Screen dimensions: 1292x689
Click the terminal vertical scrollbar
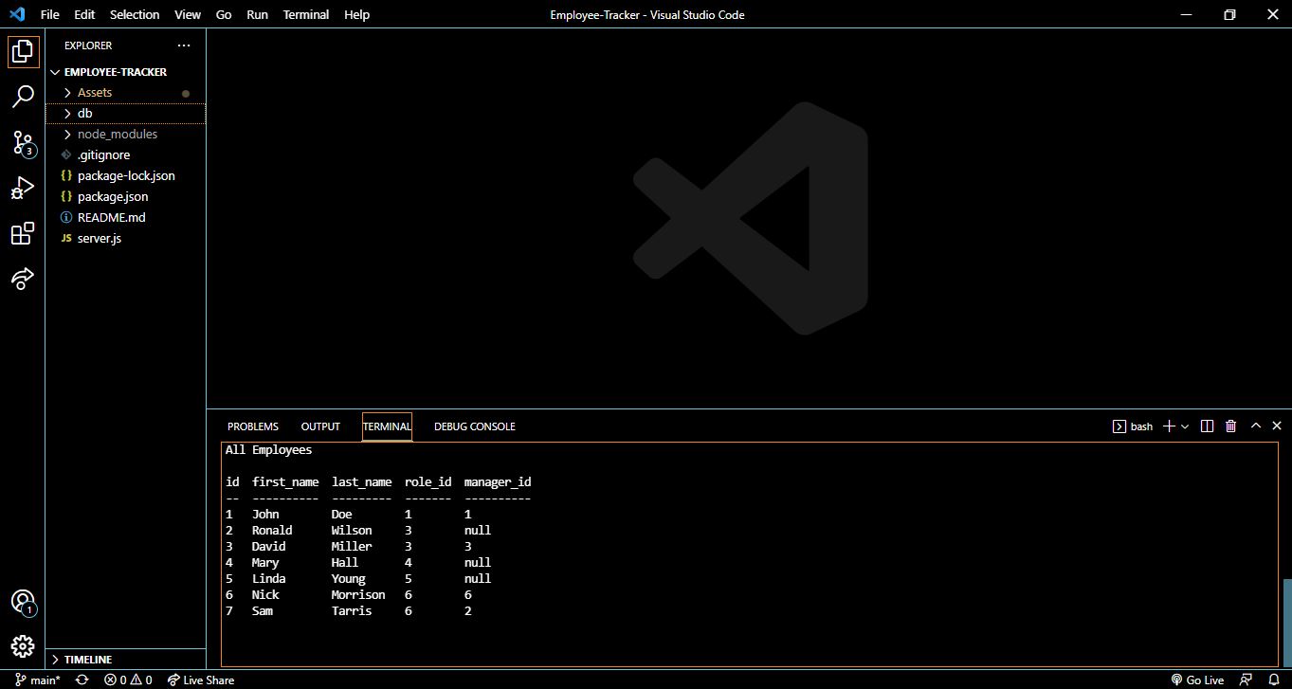point(1286,621)
